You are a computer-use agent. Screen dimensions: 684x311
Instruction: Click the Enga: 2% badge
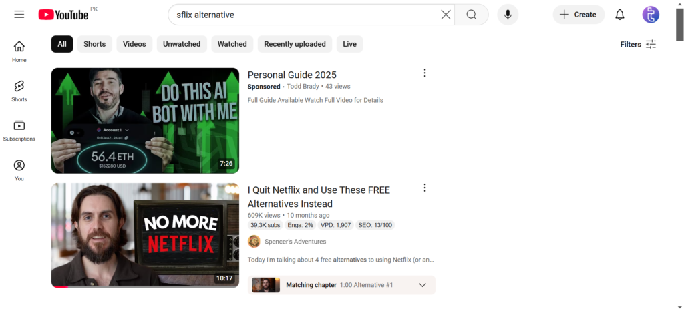coord(300,225)
